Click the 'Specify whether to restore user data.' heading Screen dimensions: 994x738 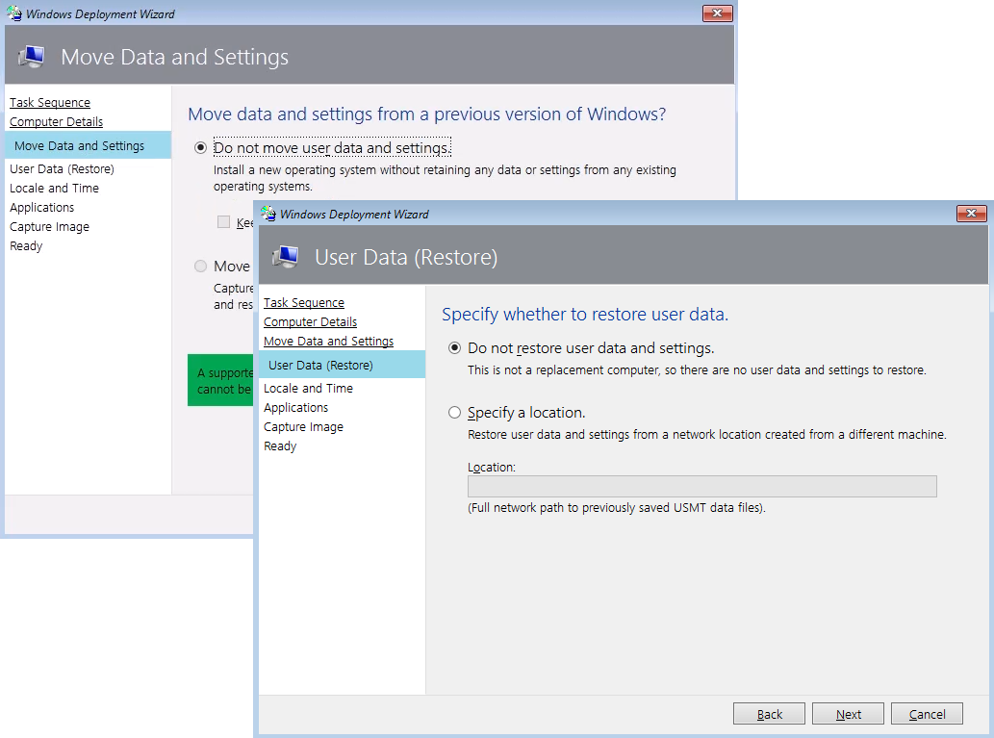585,314
